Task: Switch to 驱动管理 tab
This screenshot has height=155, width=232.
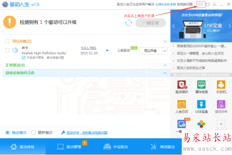Action: (69, 147)
